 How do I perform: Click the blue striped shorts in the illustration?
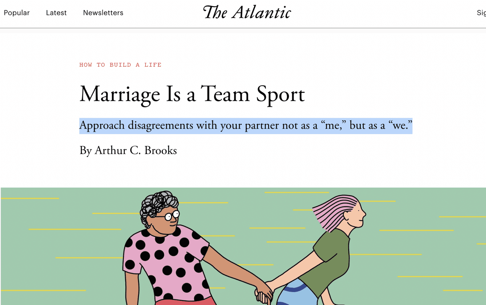point(296,293)
